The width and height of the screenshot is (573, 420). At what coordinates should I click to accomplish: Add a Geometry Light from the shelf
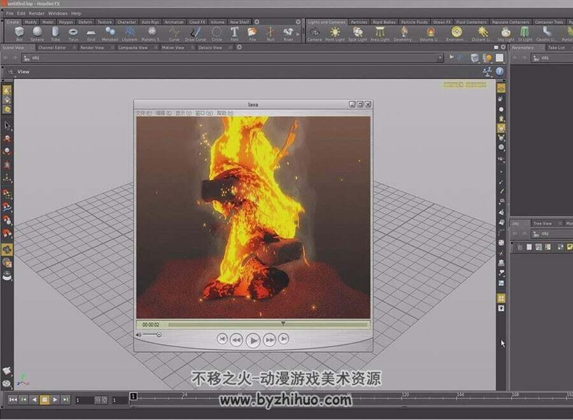pos(403,34)
